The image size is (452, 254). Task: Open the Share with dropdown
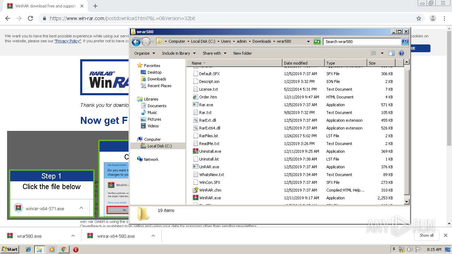[215, 53]
